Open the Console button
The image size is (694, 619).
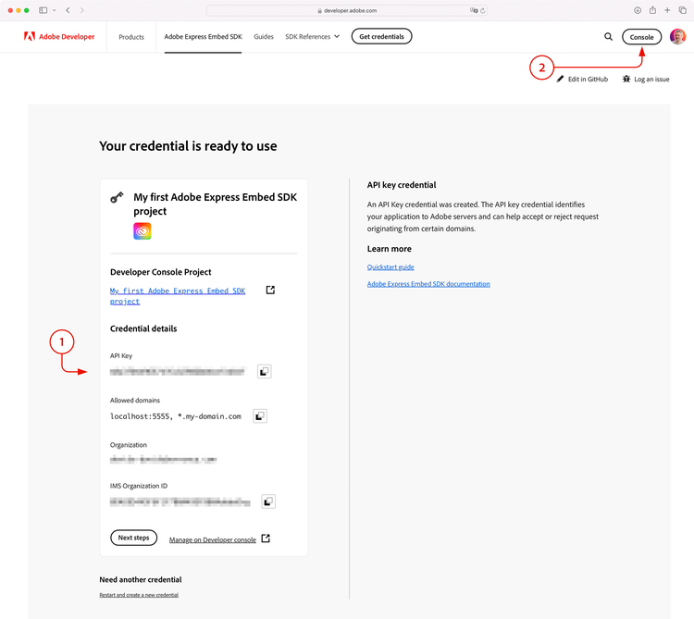pos(641,37)
